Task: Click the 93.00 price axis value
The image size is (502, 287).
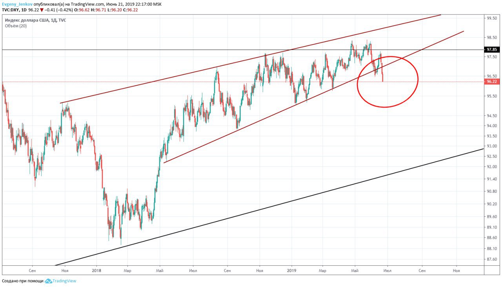Action: click(x=492, y=146)
